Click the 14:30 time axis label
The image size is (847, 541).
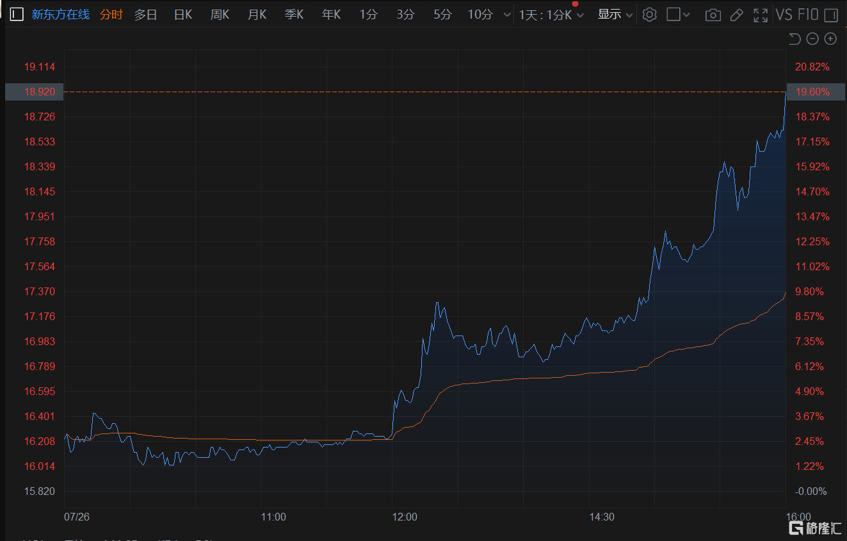(602, 517)
